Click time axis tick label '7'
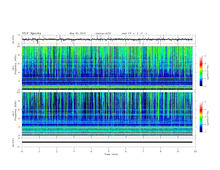 tap(143, 151)
